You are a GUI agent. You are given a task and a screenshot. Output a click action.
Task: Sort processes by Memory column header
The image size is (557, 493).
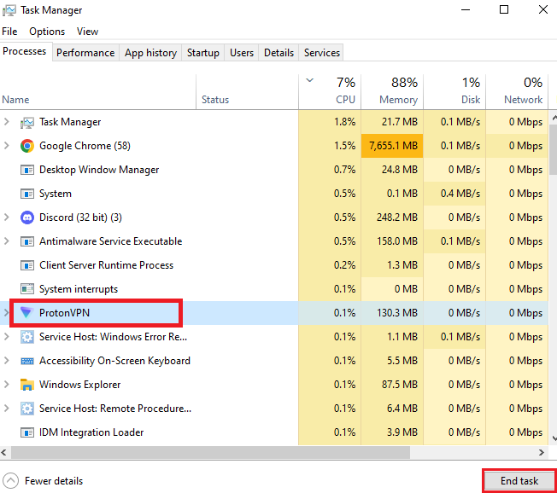click(x=392, y=90)
